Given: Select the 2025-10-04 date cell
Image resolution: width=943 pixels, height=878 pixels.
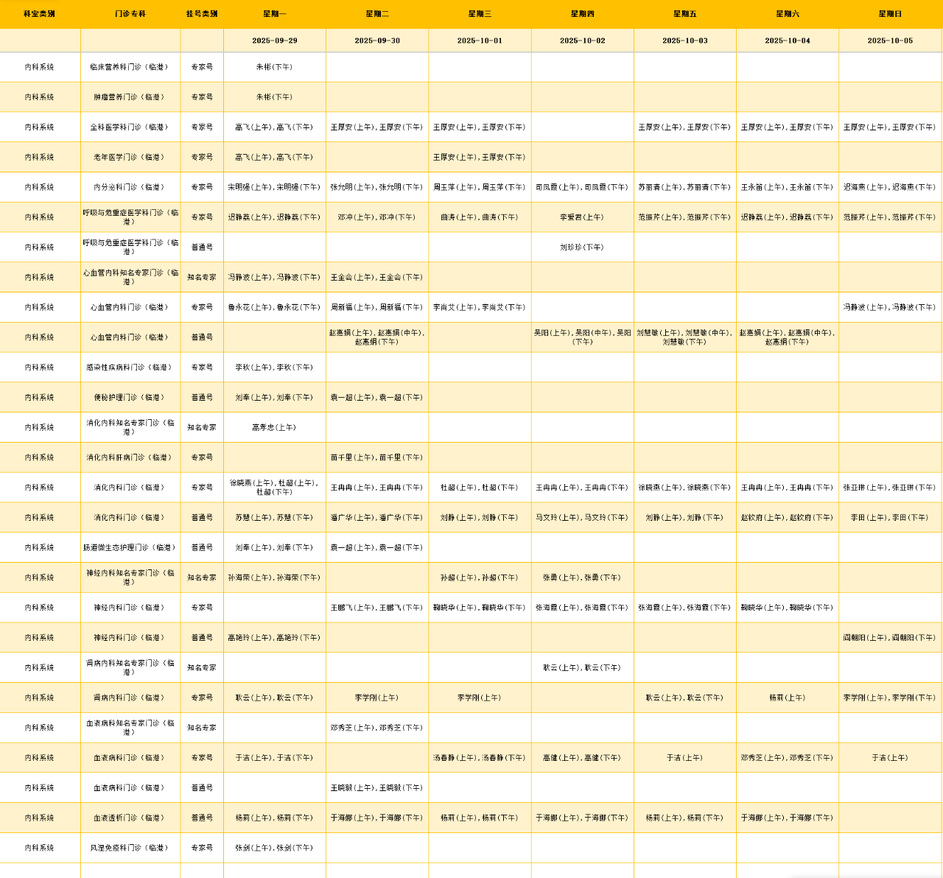Looking at the screenshot, I should coord(787,41).
